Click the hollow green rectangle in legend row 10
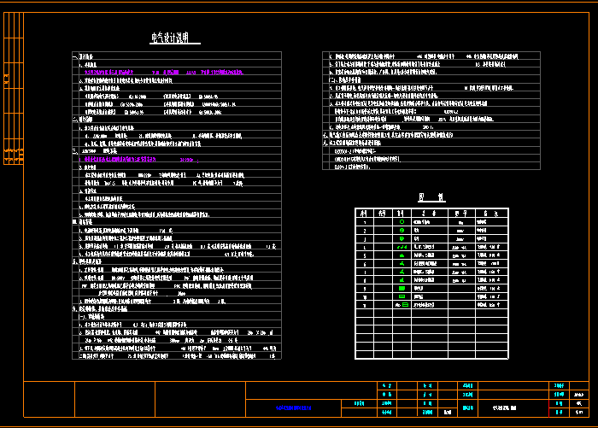The height and width of the screenshot is (428, 598). 402,296
